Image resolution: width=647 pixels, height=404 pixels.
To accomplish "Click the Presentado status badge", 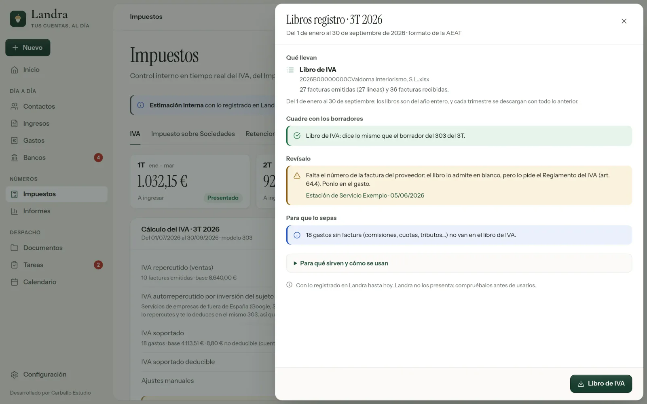I will pyautogui.click(x=223, y=198).
